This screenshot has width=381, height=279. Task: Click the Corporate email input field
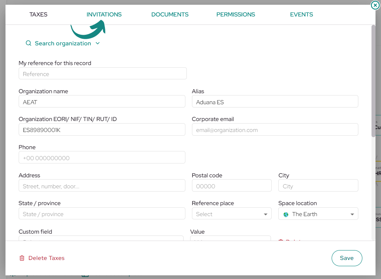[275, 129]
